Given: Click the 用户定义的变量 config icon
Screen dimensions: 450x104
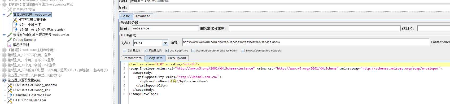Looking at the screenshot, I should [x=10, y=10].
